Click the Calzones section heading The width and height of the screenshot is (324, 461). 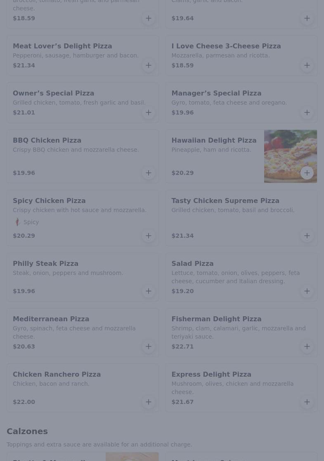[x=27, y=431]
